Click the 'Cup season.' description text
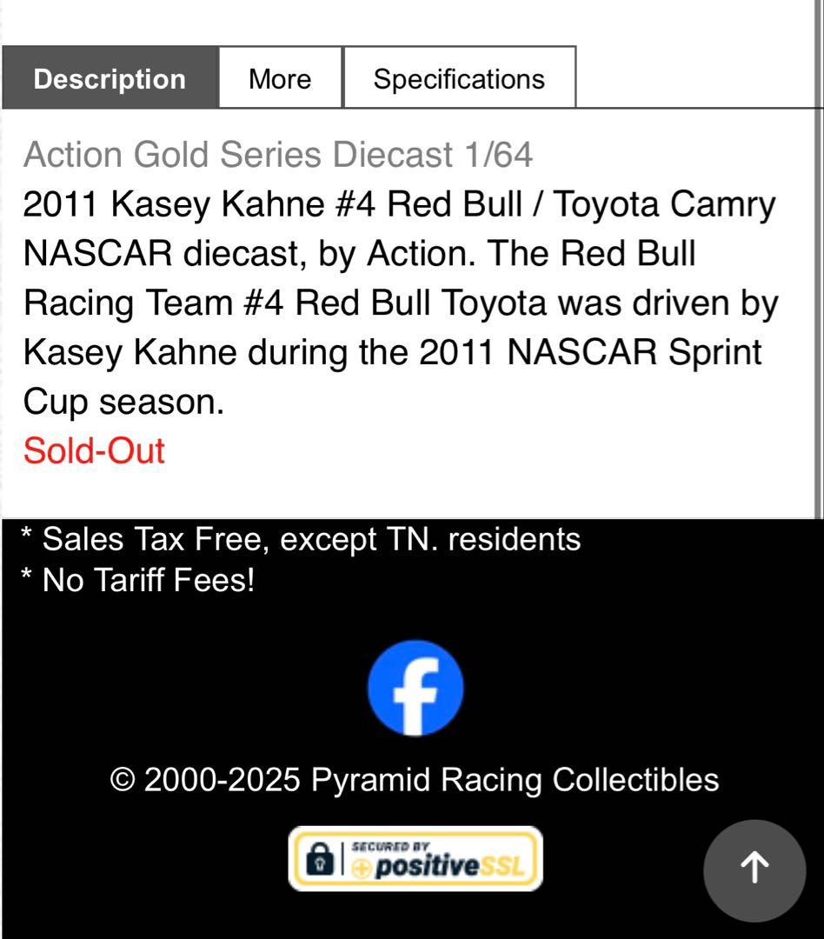The image size is (824, 939). [x=123, y=403]
